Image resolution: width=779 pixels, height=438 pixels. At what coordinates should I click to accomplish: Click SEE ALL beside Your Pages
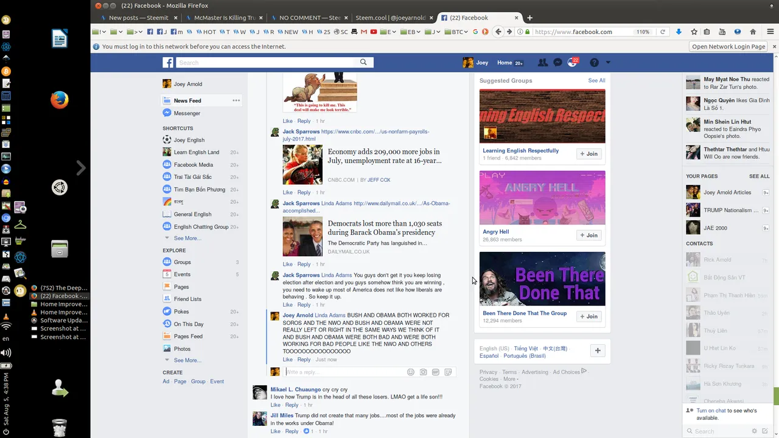[760, 176]
